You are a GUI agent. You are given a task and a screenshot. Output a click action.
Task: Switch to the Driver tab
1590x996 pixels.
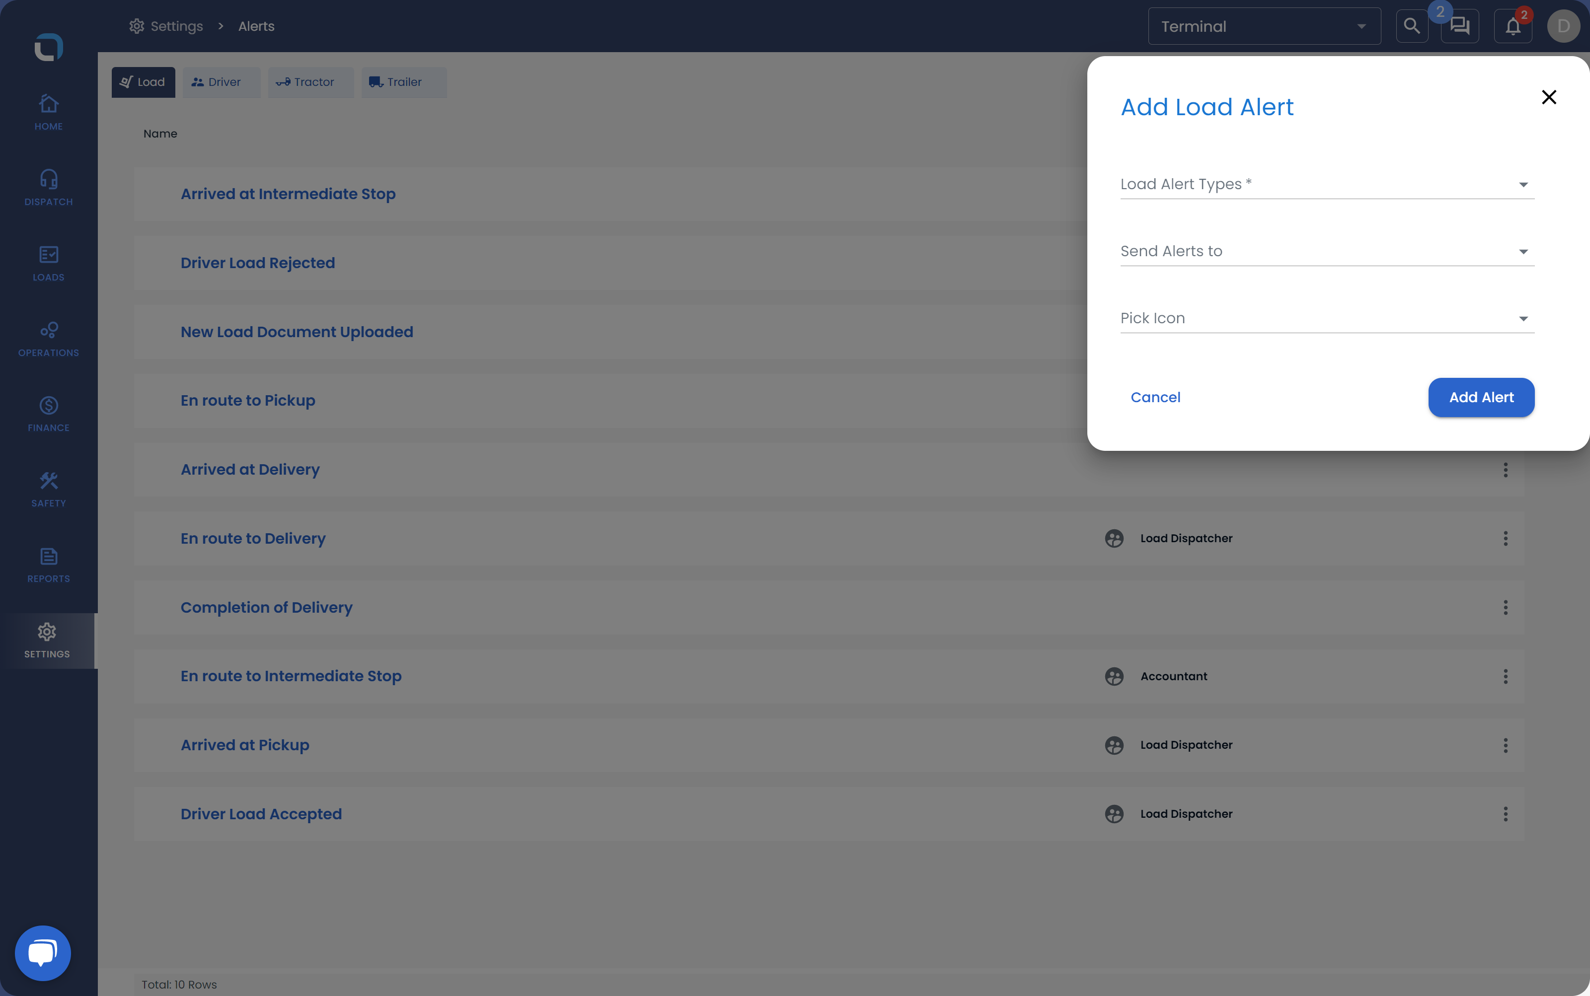(x=222, y=82)
